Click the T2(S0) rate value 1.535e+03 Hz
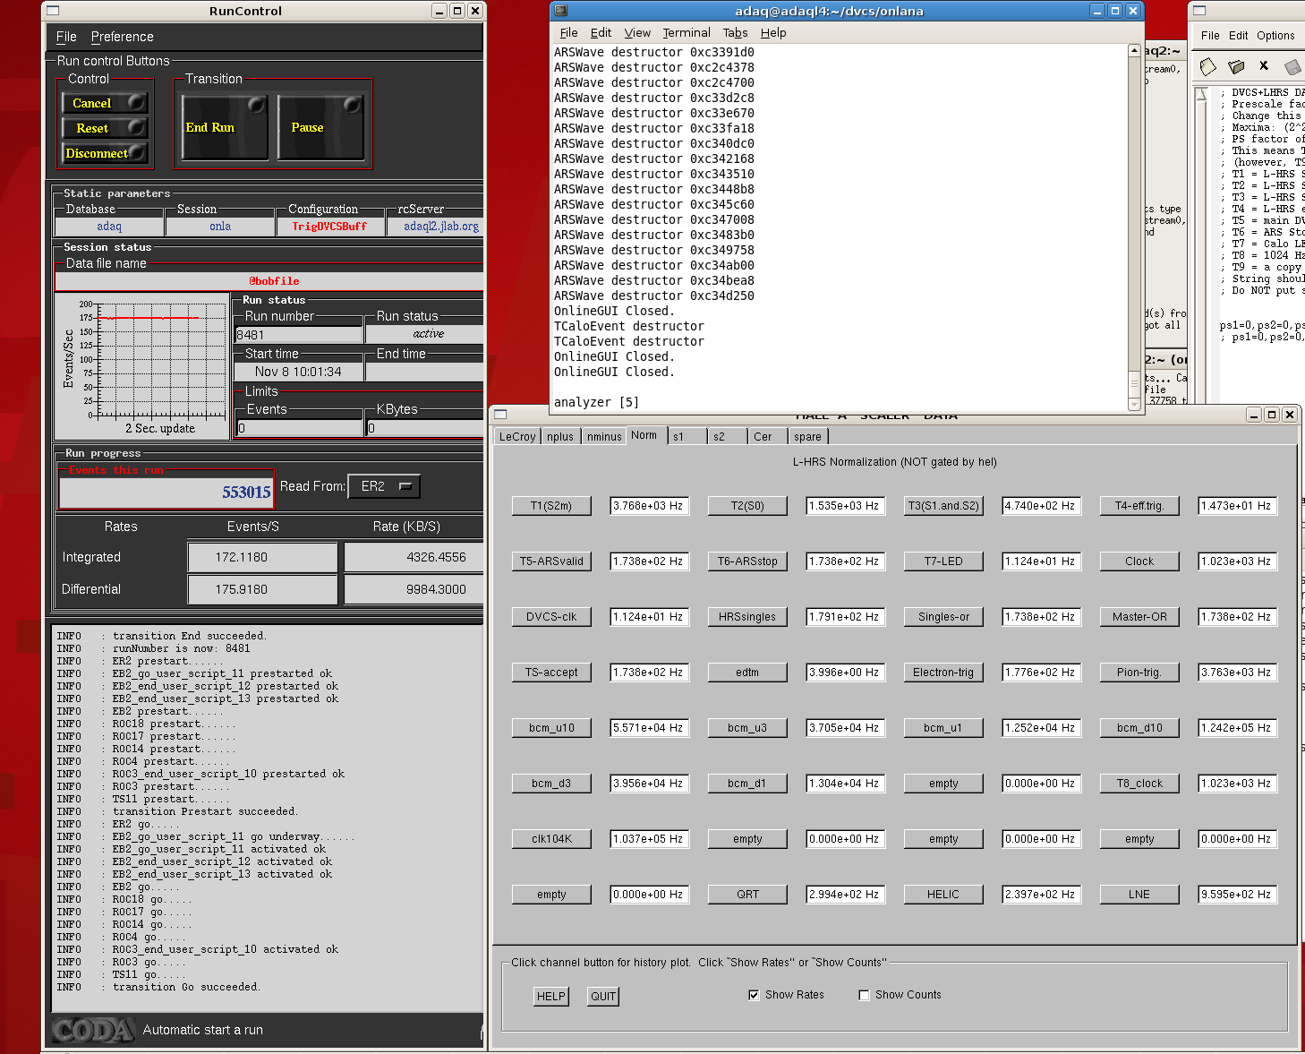This screenshot has height=1054, width=1305. pyautogui.click(x=844, y=506)
